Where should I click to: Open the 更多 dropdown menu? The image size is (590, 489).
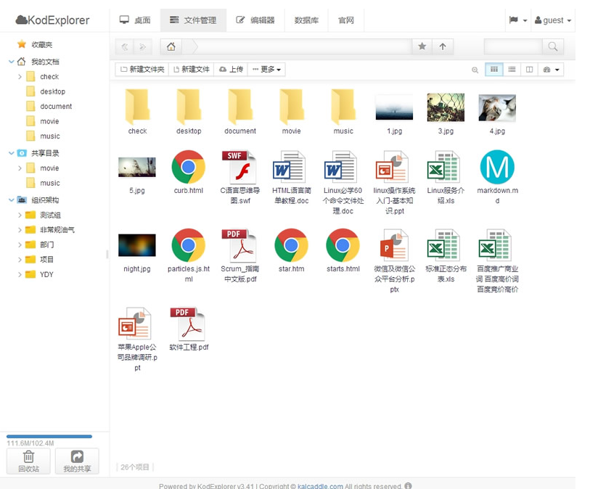(267, 69)
